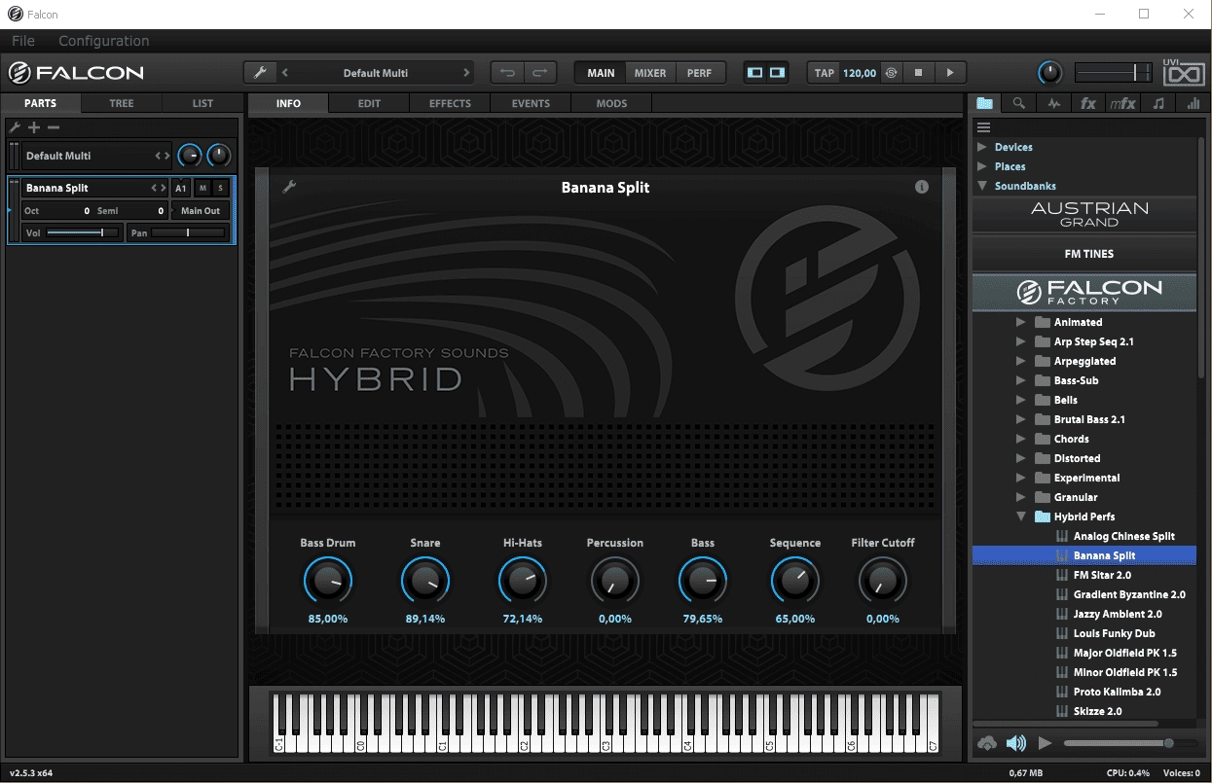Switch to the EVENTS tab
This screenshot has width=1212, height=783.
(531, 103)
